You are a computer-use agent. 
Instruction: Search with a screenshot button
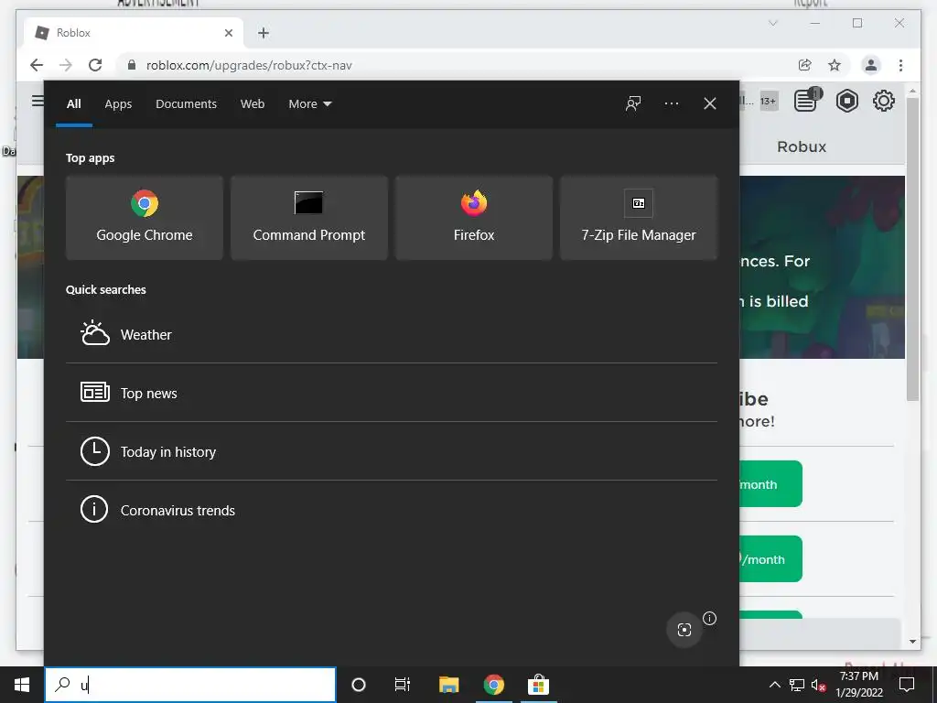[x=684, y=630]
